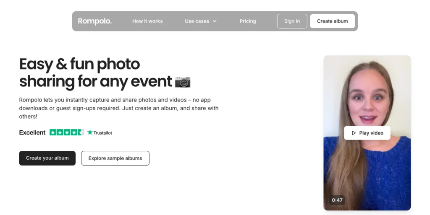This screenshot has height=215, width=430.
Task: Expand the Use cases chevron arrow
Action: point(215,21)
